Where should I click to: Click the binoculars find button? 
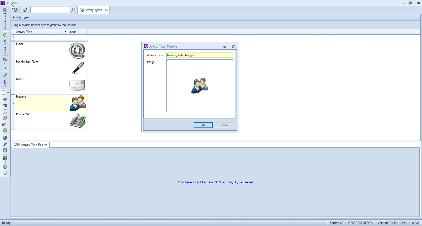25,10
